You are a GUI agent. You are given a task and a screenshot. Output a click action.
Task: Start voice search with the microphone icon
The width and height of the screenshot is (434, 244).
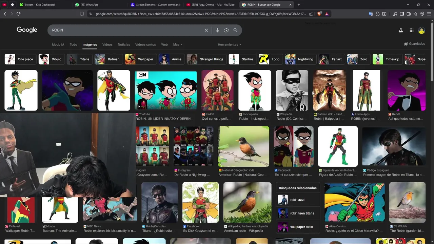(217, 30)
